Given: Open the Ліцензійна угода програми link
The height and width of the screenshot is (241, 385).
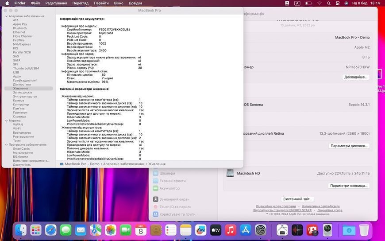Looking at the screenshot, I should coord(276,206).
